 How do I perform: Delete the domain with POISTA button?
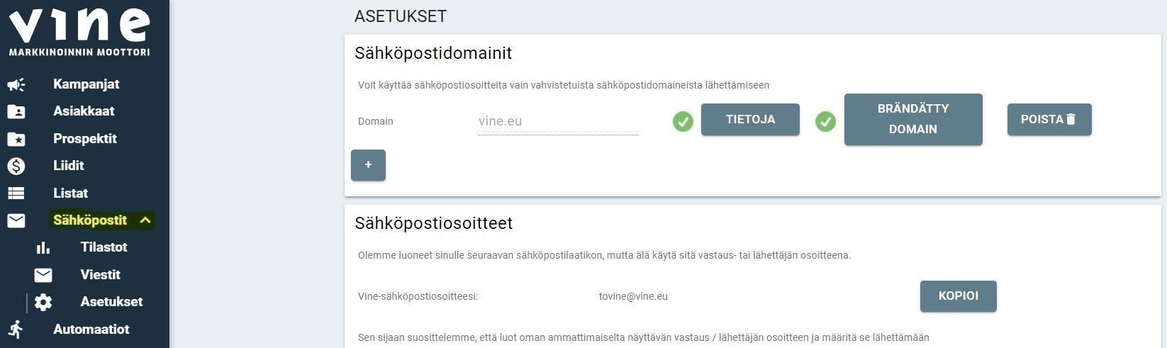pos(1049,120)
